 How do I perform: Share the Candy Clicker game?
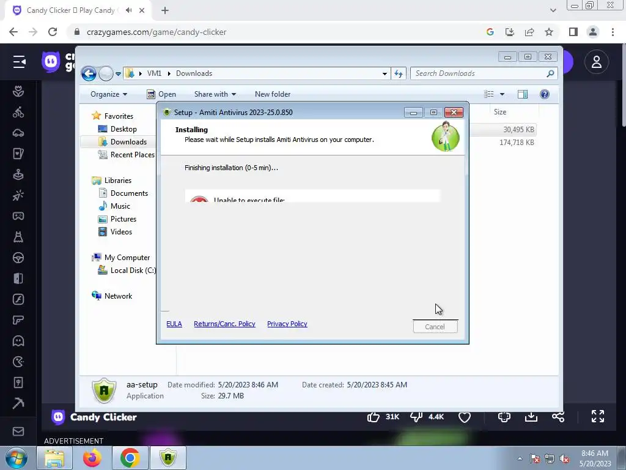[558, 417]
